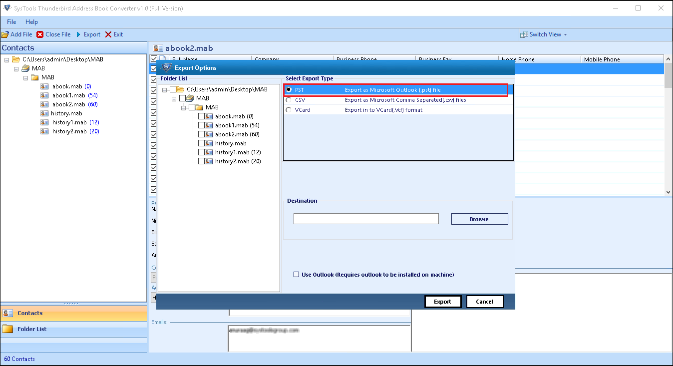Click abook.mab icon in Contacts tree
This screenshot has height=366, width=673.
click(45, 86)
